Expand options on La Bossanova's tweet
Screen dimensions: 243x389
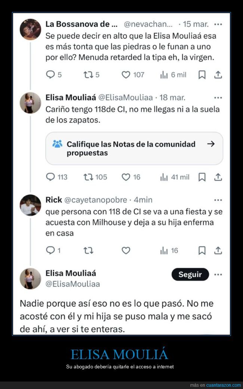217,24
